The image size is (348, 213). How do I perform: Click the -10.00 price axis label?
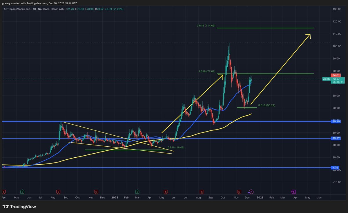337,182
